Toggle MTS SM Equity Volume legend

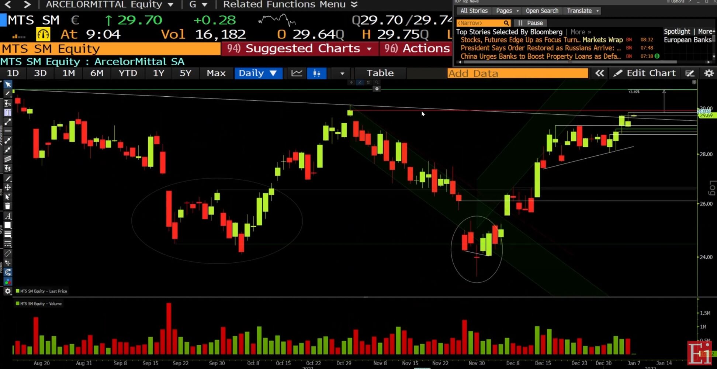point(39,304)
